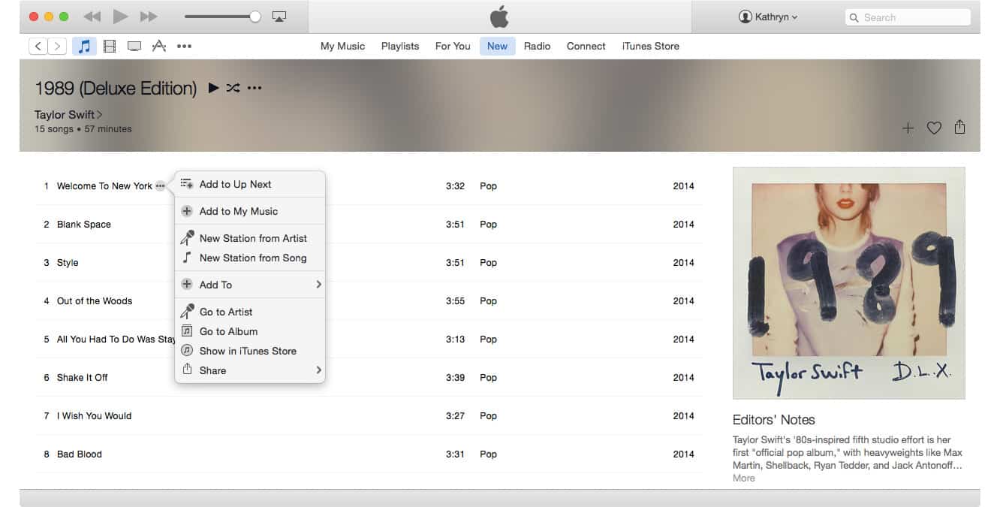Click the 3:55 duration of Out of the Woods
Image resolution: width=1000 pixels, height=507 pixels.
[x=455, y=301]
